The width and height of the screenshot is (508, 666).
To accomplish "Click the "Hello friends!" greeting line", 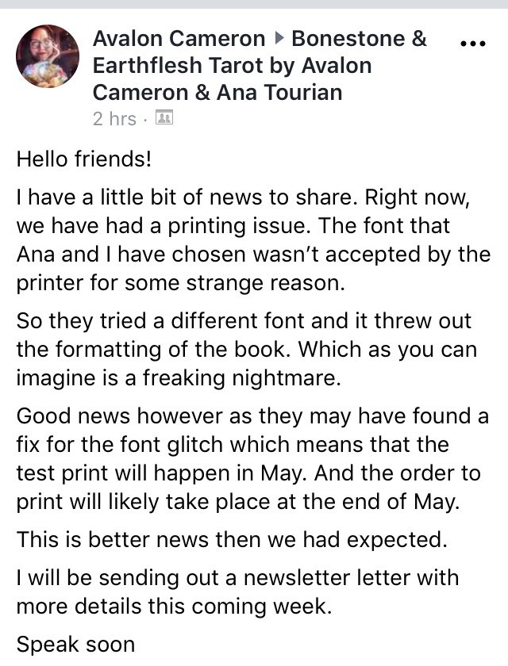I will point(83,159).
